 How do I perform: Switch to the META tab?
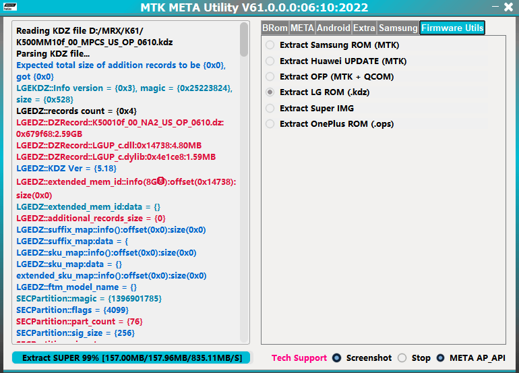tap(302, 28)
